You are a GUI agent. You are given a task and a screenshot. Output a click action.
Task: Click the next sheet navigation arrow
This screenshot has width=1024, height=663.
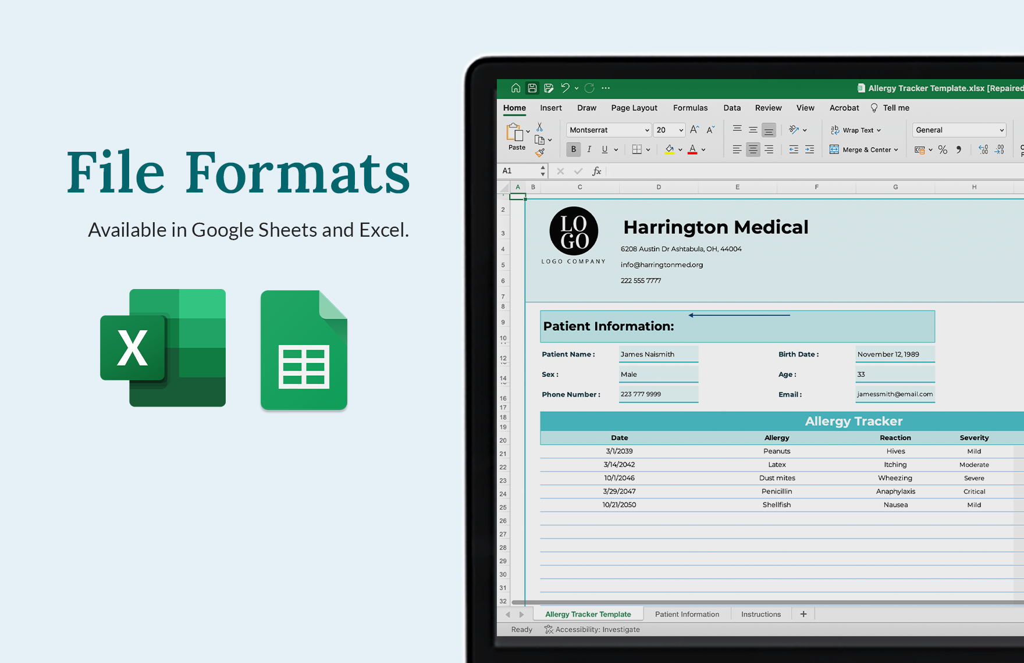pyautogui.click(x=521, y=614)
